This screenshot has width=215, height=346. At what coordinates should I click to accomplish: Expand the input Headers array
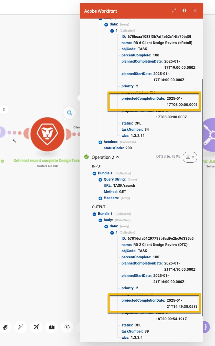(100, 198)
